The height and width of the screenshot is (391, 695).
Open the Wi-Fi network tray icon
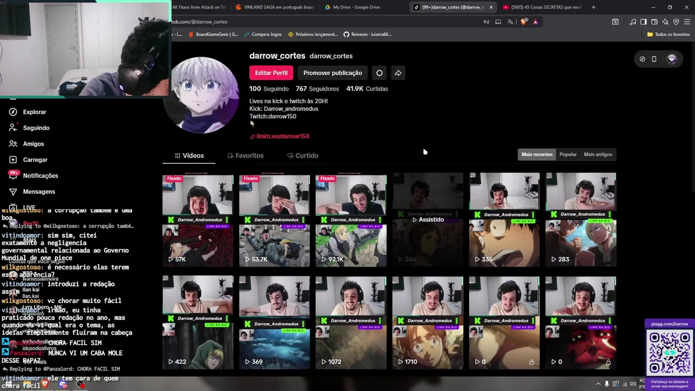624,384
